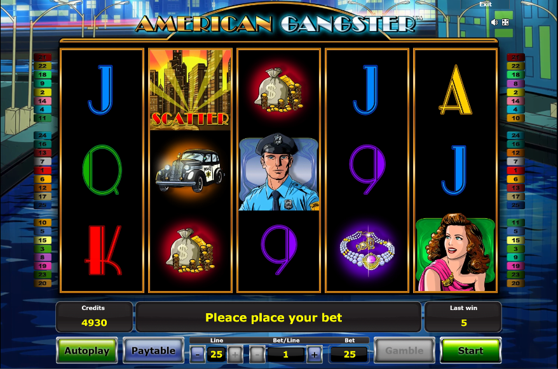This screenshot has width=558, height=369.
Task: Click the jewel necklace symbol
Action: (x=367, y=250)
